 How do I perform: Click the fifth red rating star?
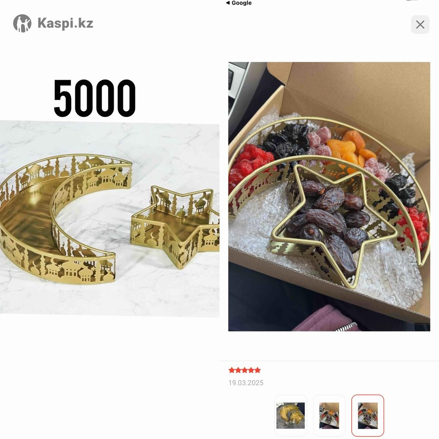coord(258,370)
